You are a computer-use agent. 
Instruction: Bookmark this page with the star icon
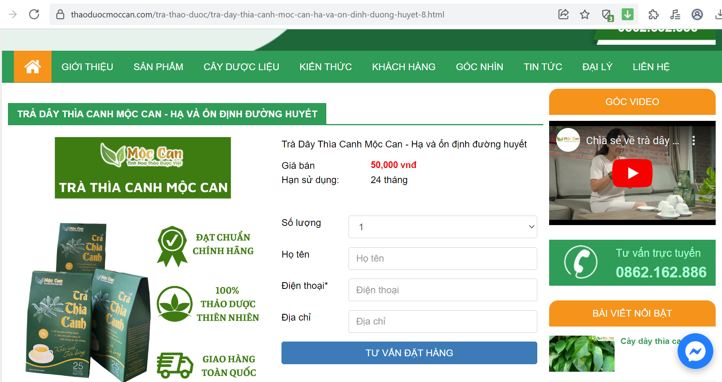(584, 15)
